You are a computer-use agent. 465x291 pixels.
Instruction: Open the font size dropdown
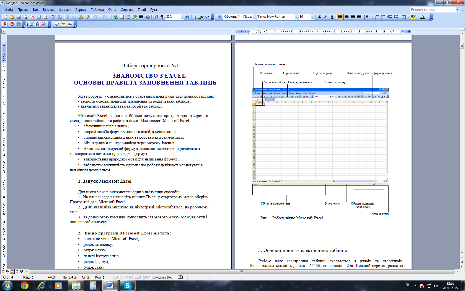(312, 17)
